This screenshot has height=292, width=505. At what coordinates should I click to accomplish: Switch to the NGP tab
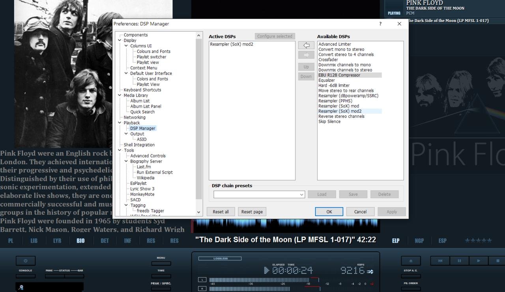coord(419,241)
